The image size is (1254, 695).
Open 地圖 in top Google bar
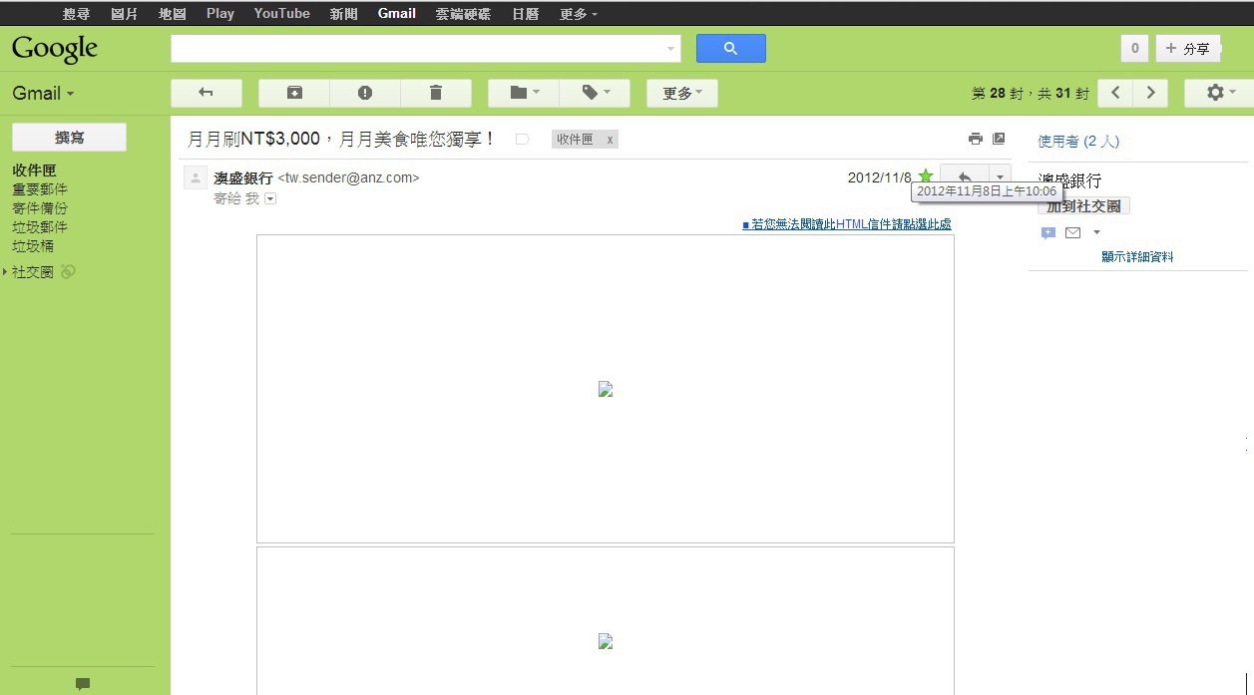tap(173, 14)
